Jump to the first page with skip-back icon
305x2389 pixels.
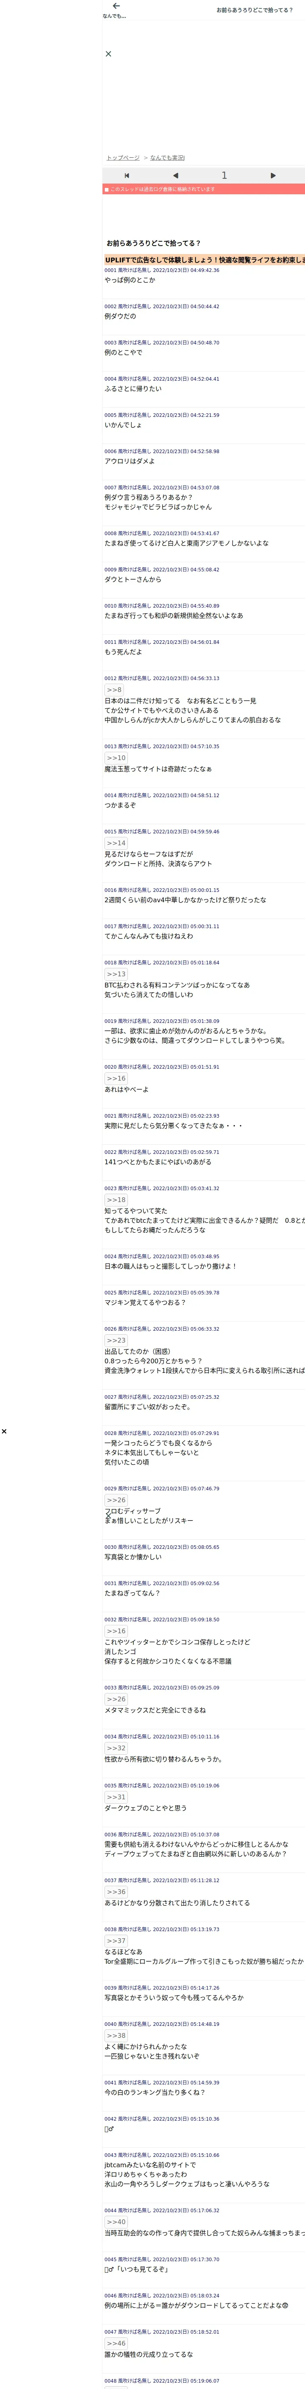(x=127, y=175)
